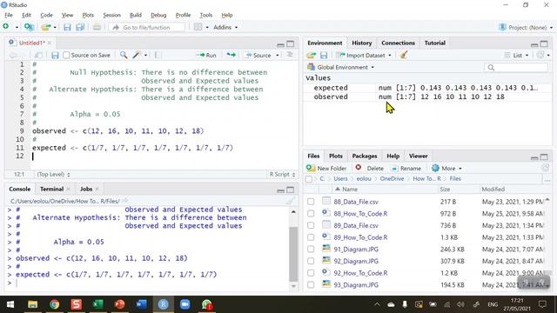Open find/replace magnifier in editor
Image resolution: width=557 pixels, height=313 pixels.
(x=124, y=55)
